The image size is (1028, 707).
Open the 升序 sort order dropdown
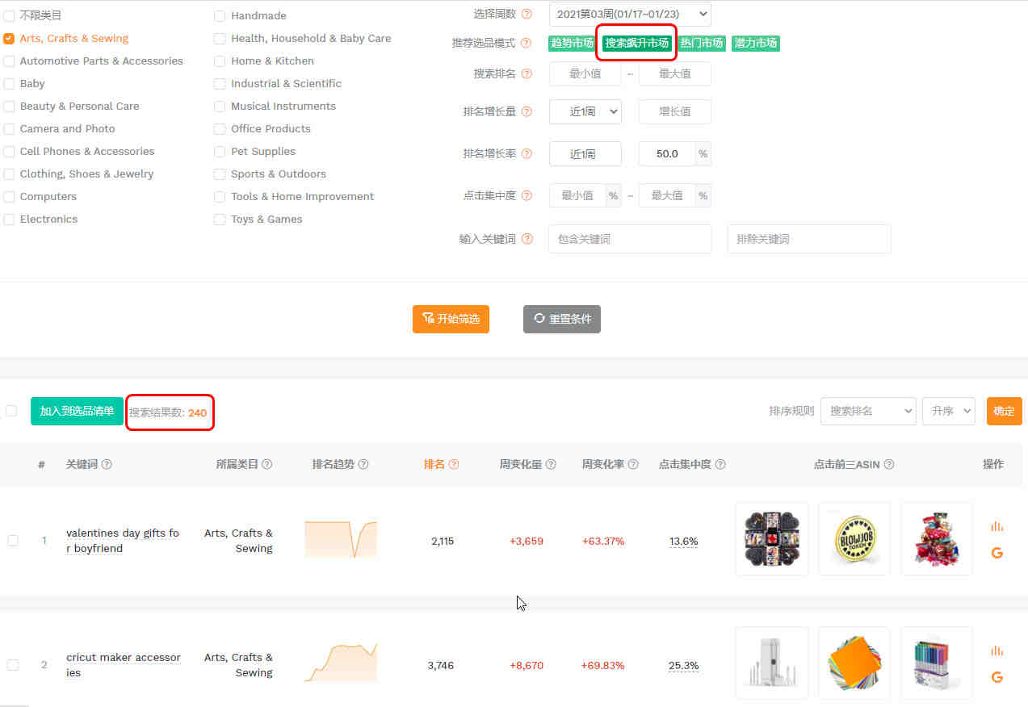pyautogui.click(x=948, y=411)
